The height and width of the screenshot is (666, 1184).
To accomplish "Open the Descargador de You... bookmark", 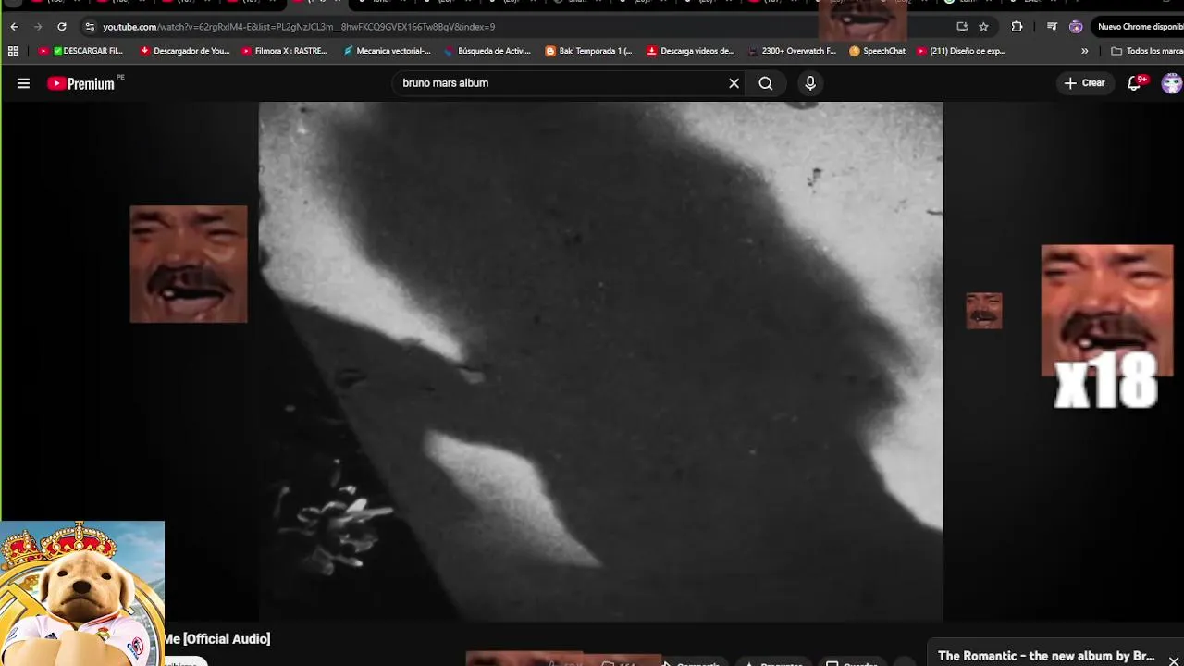I will (x=184, y=51).
